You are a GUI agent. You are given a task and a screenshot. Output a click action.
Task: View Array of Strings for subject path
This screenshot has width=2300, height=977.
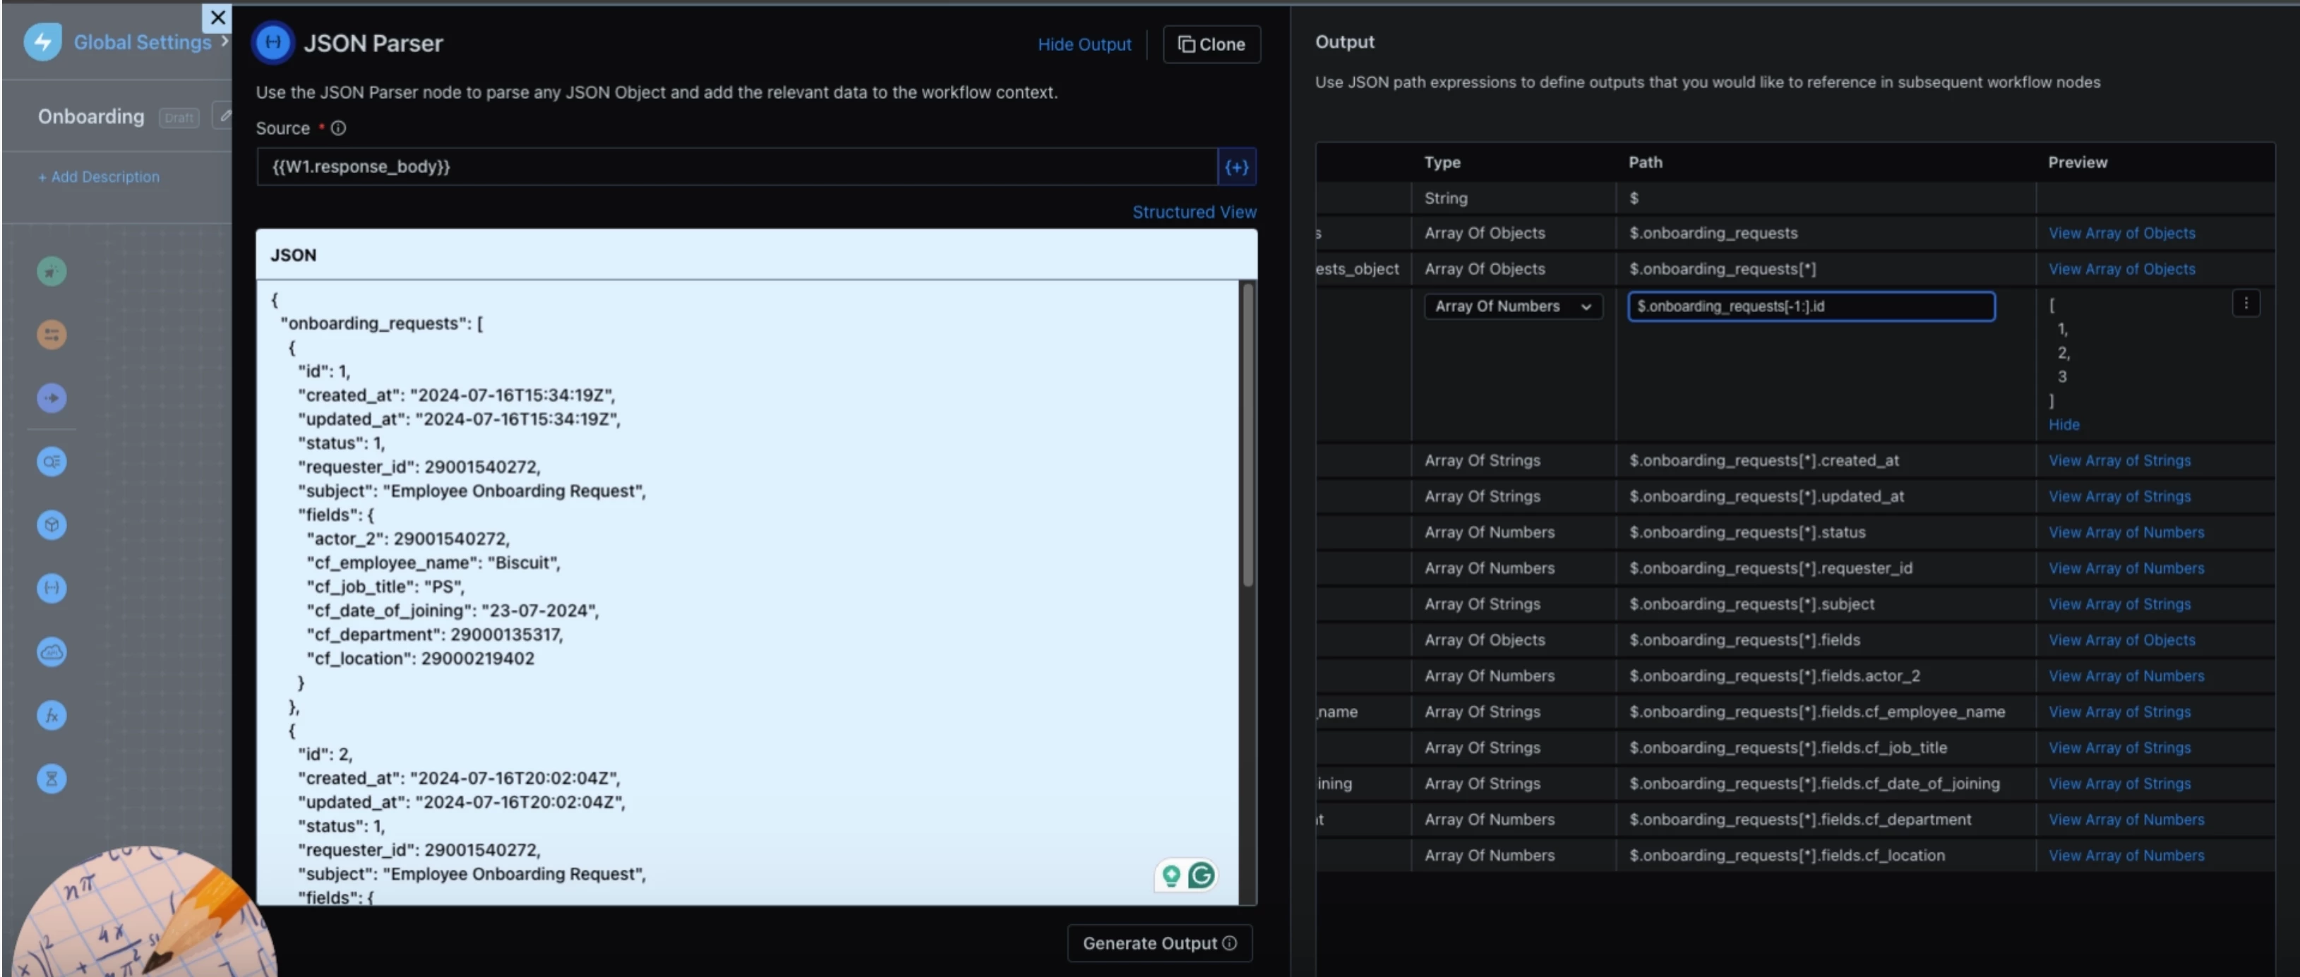[2119, 604]
